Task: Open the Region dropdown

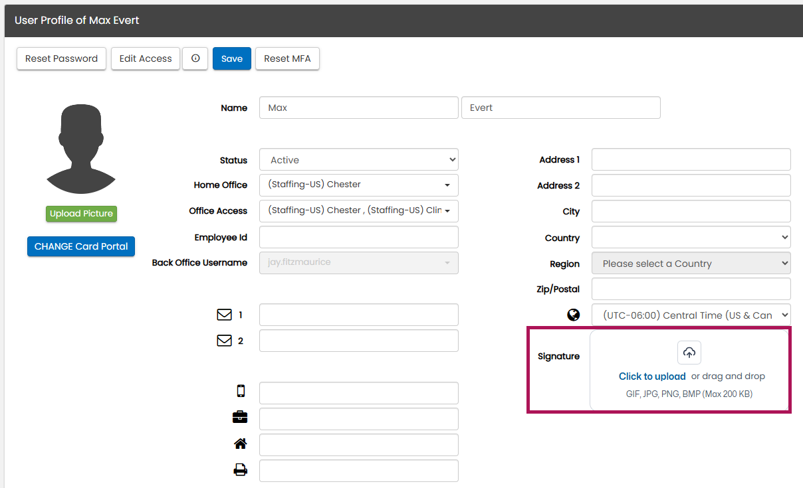Action: click(691, 263)
